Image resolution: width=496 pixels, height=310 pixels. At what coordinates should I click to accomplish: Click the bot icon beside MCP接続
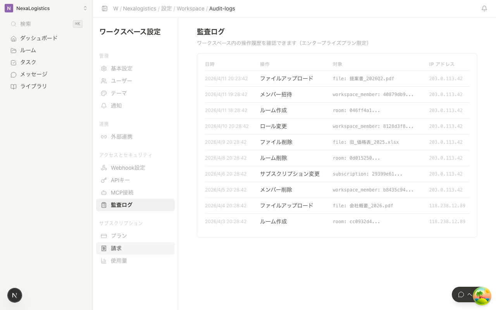click(104, 193)
